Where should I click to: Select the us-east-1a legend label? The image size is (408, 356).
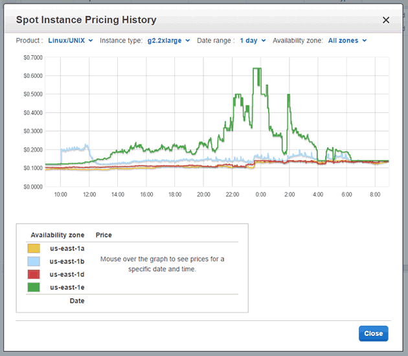pyautogui.click(x=67, y=248)
